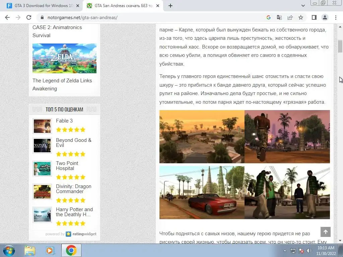Rate Fable 3 with the fifth star

pos(82,130)
